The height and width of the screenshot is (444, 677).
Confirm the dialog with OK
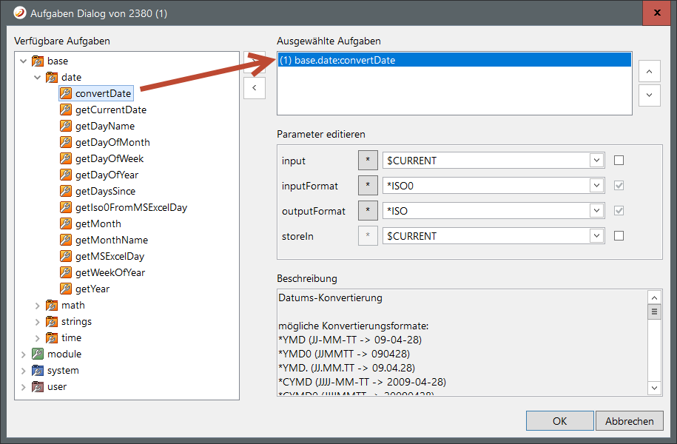(559, 421)
